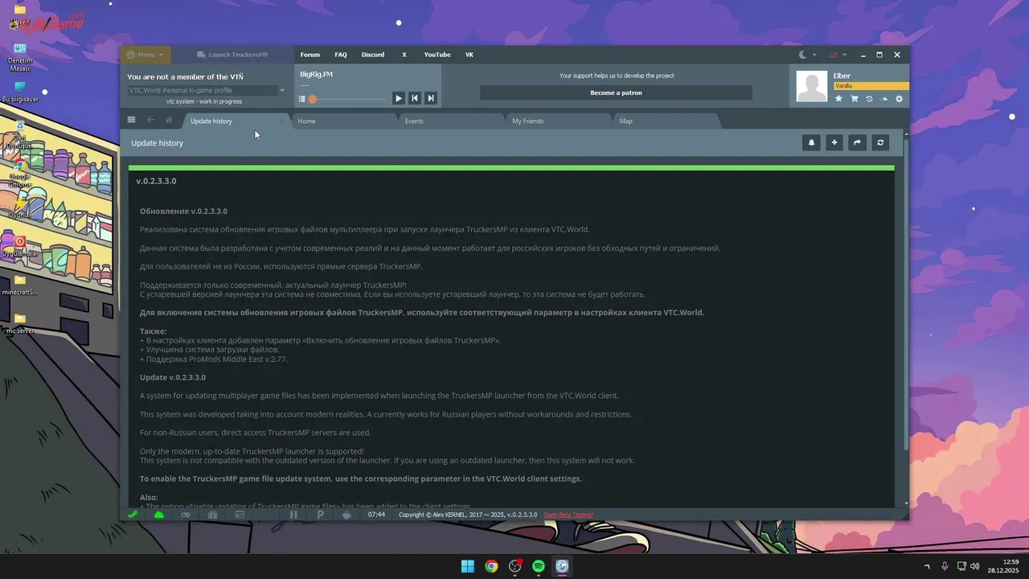Toggle the dark mode moon icon
This screenshot has height=579, width=1029.
[x=802, y=55]
